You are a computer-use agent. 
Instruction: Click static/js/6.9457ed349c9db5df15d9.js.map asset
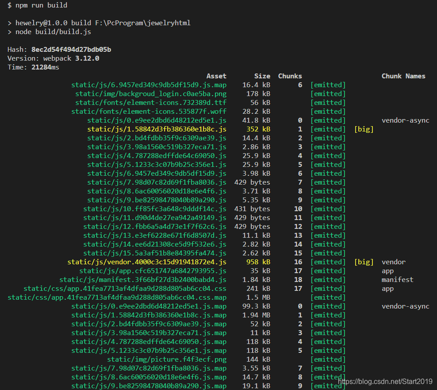(x=149, y=85)
